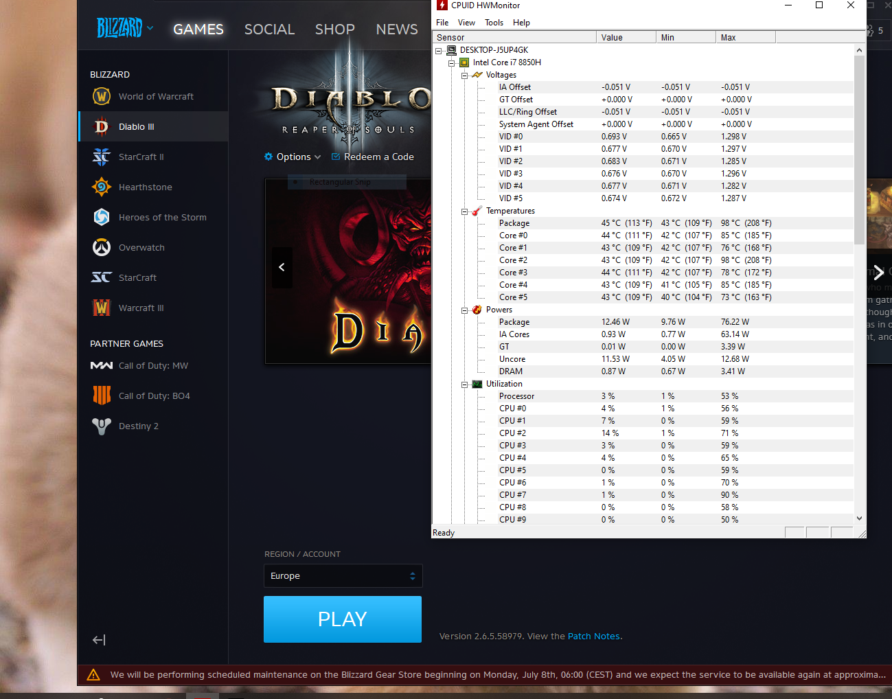Open the Europe region dropdown

point(343,576)
